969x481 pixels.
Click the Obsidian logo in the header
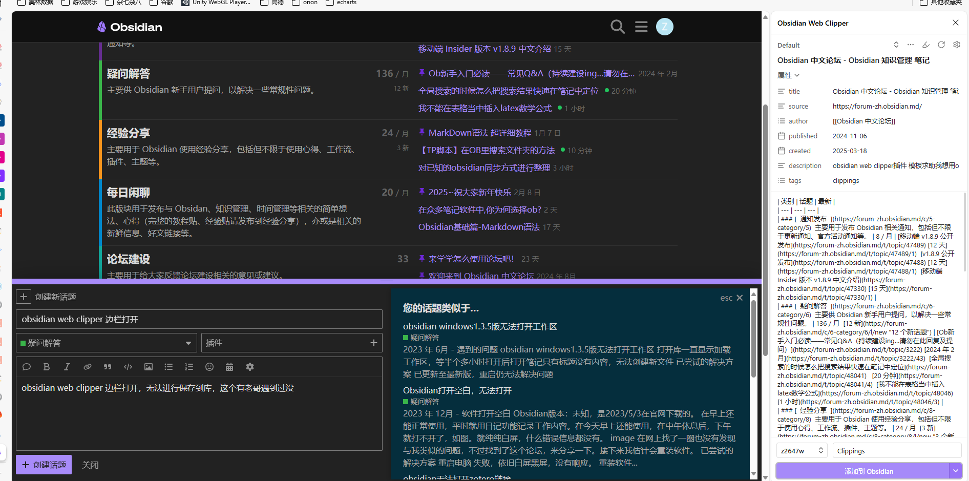(130, 27)
